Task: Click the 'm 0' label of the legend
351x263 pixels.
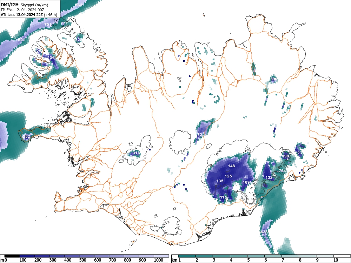Action: click(4, 260)
